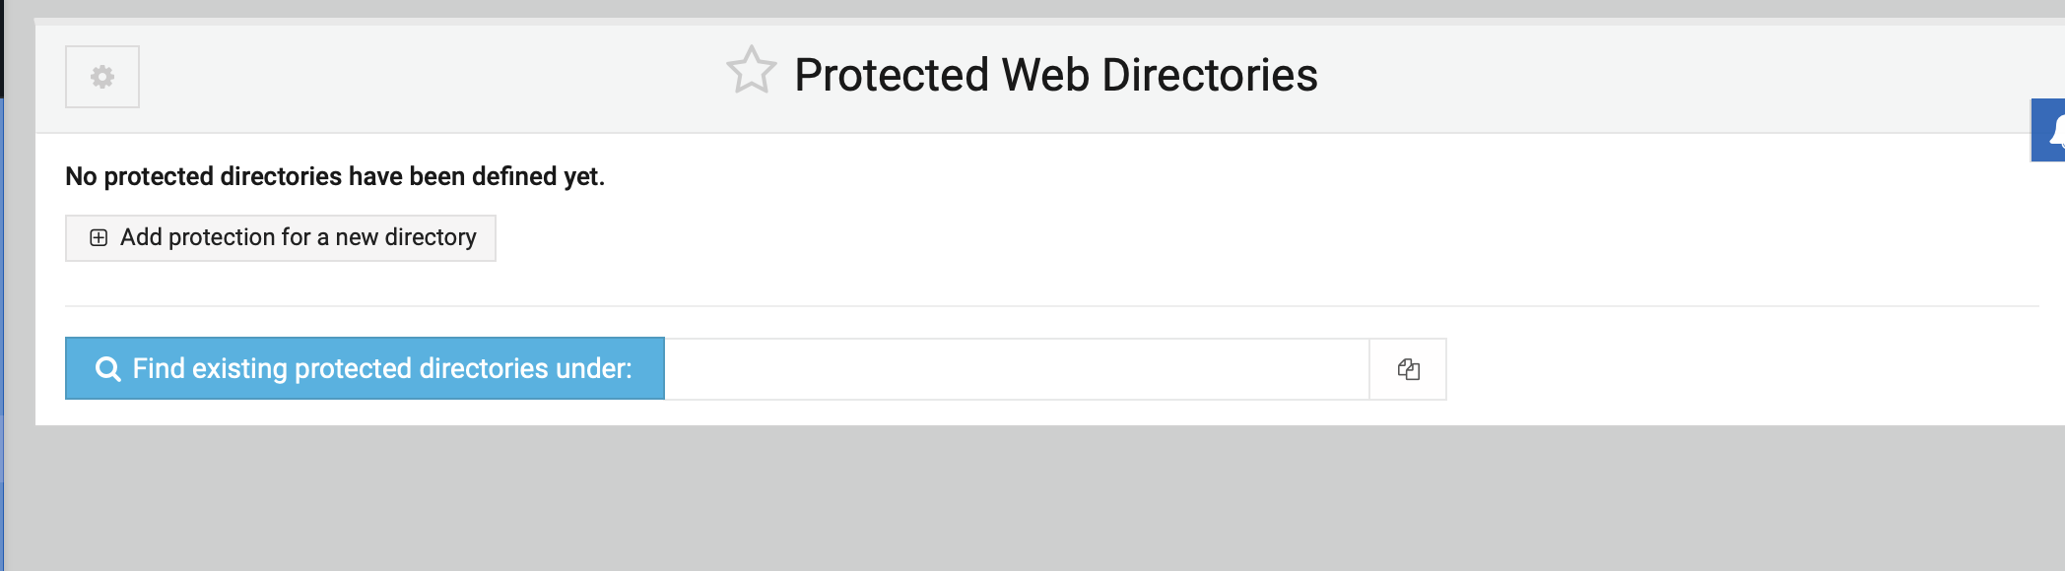The height and width of the screenshot is (571, 2065).
Task: Click the horizontal divider above the search row
Action: point(1051,306)
